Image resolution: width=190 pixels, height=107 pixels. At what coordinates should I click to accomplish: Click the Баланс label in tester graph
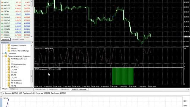[x=6, y=98]
